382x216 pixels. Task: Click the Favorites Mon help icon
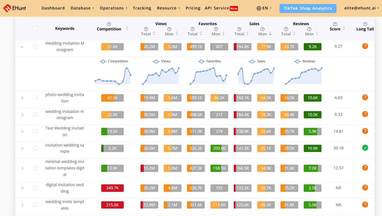(x=216, y=29)
